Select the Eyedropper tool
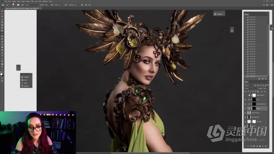This screenshot has height=154, width=274. [x=2, y=28]
